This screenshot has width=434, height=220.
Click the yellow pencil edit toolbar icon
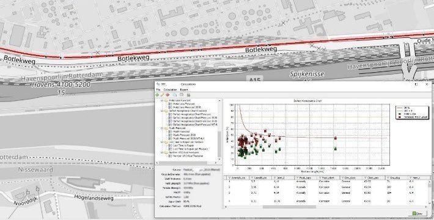tap(162, 95)
